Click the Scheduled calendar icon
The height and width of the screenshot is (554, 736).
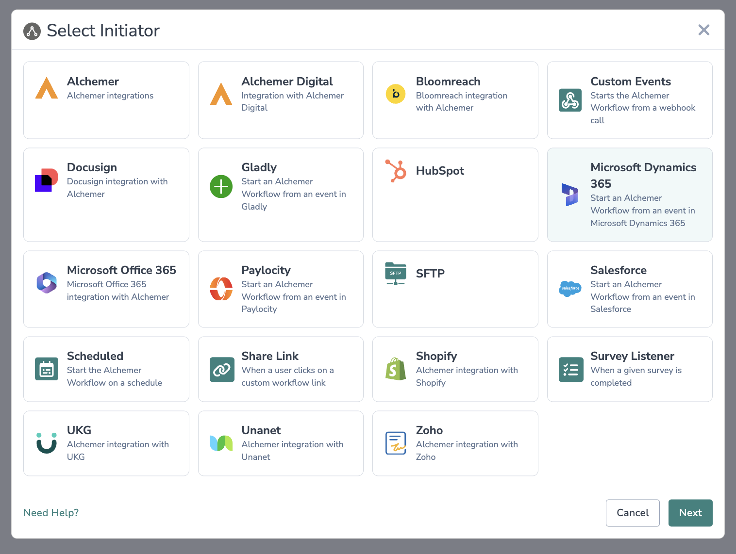coord(47,369)
